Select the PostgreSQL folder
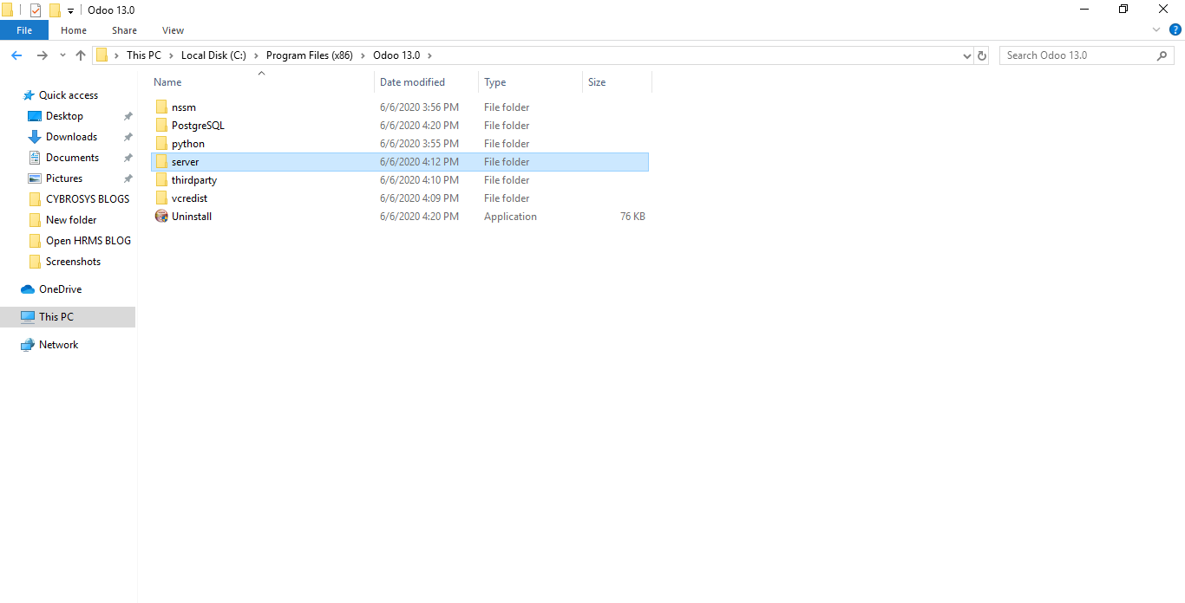The width and height of the screenshot is (1185, 603). click(197, 126)
